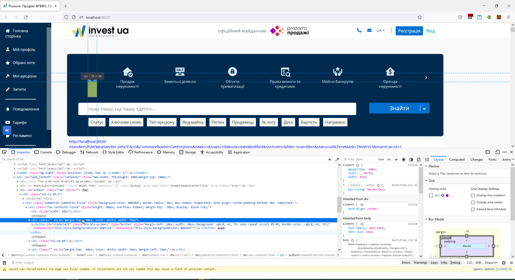Open console settings gear

(504, 263)
